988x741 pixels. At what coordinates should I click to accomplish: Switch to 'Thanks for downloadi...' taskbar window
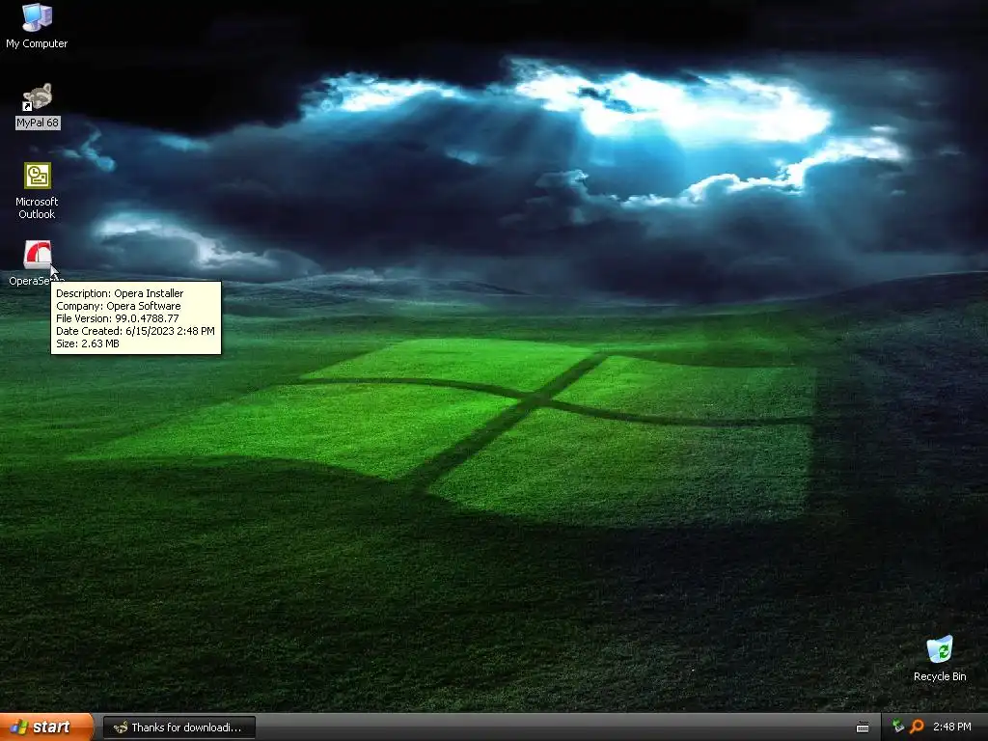[x=178, y=727]
